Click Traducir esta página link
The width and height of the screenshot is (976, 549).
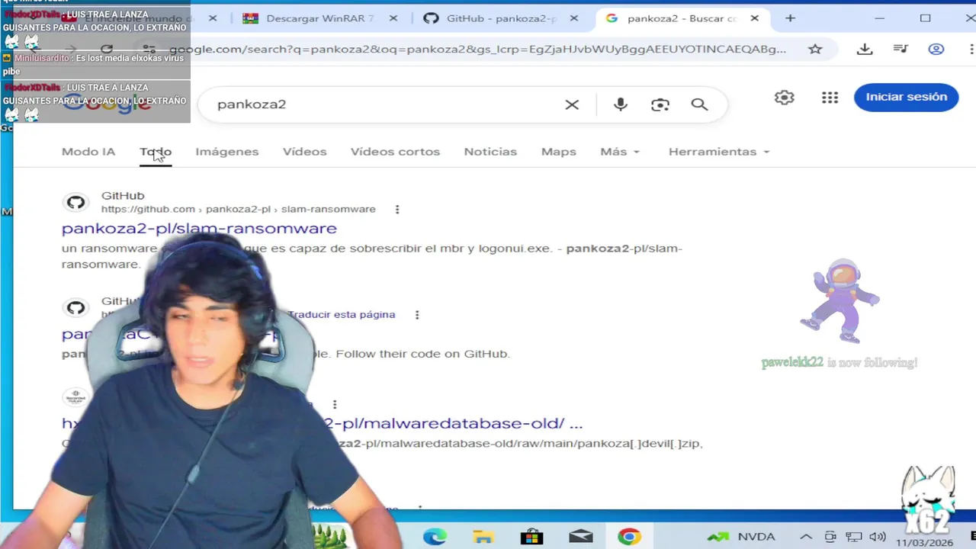(342, 314)
